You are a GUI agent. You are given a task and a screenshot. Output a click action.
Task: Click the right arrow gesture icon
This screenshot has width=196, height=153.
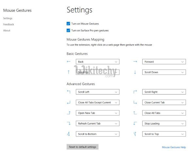(x=135, y=62)
